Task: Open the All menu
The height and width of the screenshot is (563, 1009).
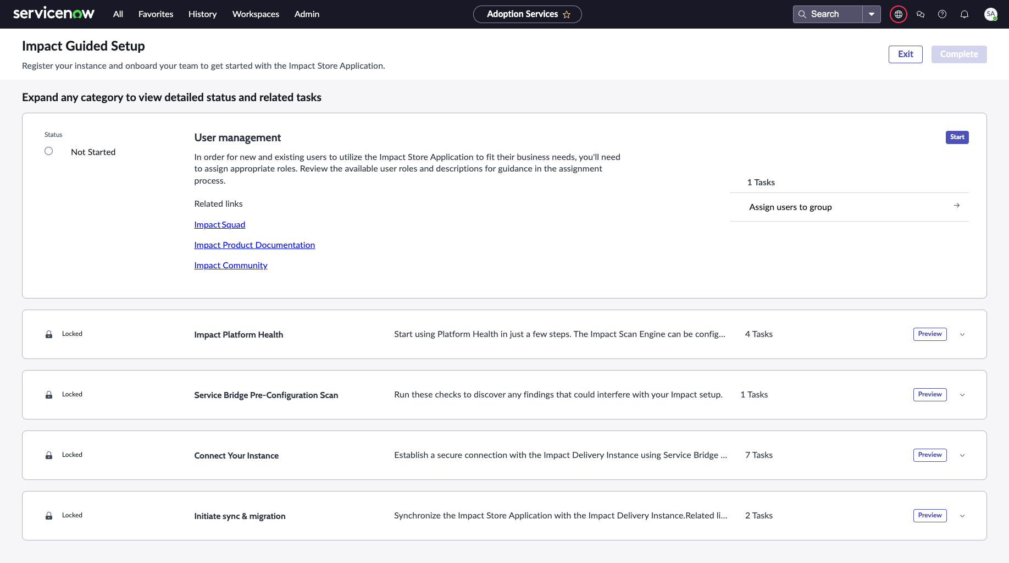Action: (x=118, y=14)
